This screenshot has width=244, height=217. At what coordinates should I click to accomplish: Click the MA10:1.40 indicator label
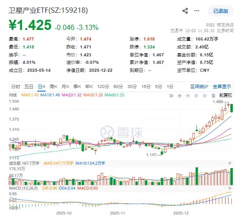point(50,95)
